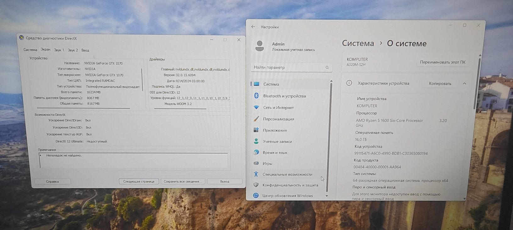Click the Копировать button
Viewport: 513px width, 230px height.
coord(440,83)
